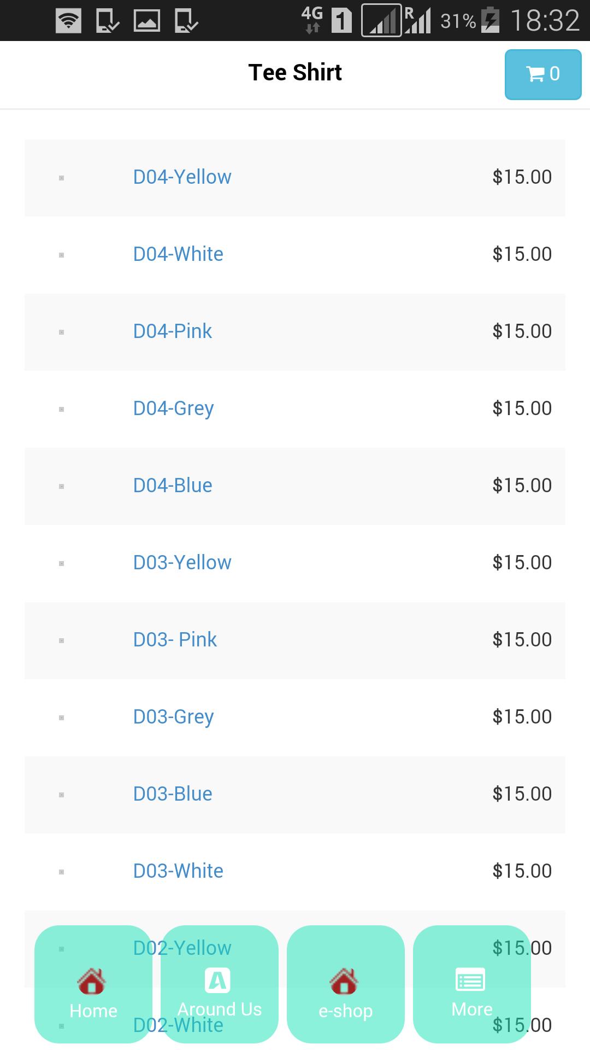The width and height of the screenshot is (590, 1050).
Task: Tap the Around Us letter icon
Action: tap(217, 980)
